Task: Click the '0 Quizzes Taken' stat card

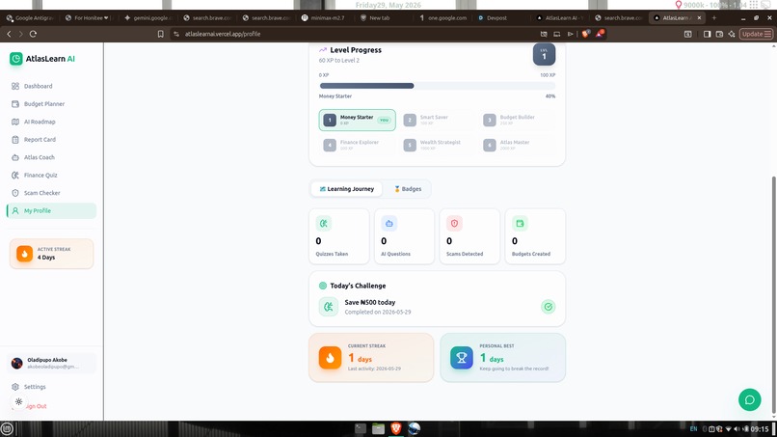Action: (x=339, y=236)
